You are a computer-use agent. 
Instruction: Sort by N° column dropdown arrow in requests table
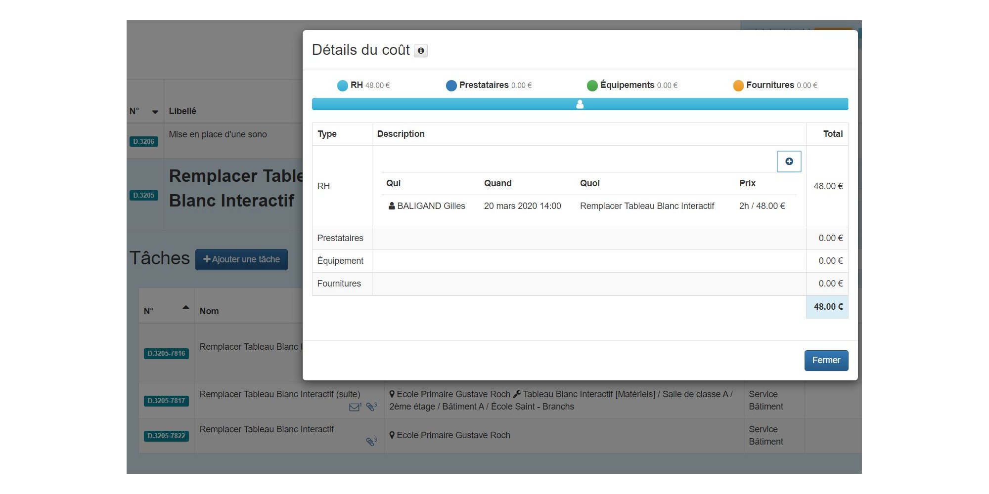pos(155,112)
